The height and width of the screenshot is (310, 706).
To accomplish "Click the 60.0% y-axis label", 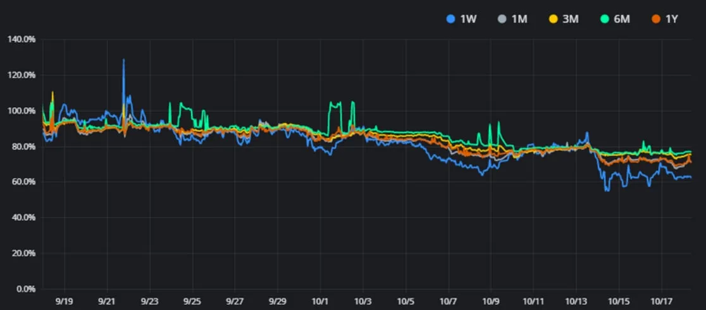I will pyautogui.click(x=24, y=182).
